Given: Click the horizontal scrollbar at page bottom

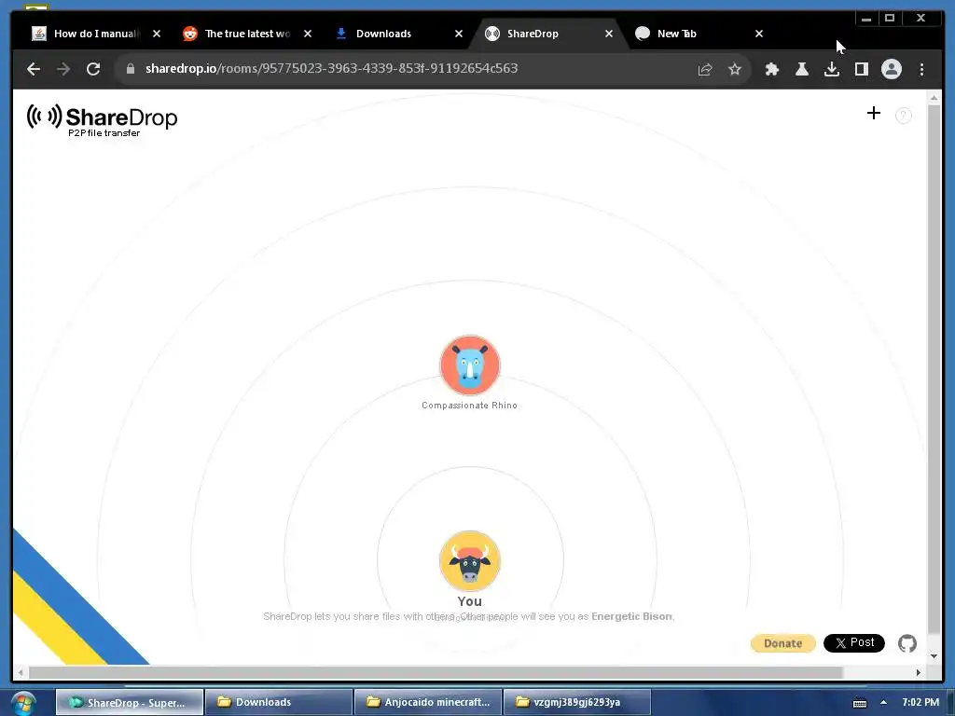Looking at the screenshot, I should pos(436,672).
